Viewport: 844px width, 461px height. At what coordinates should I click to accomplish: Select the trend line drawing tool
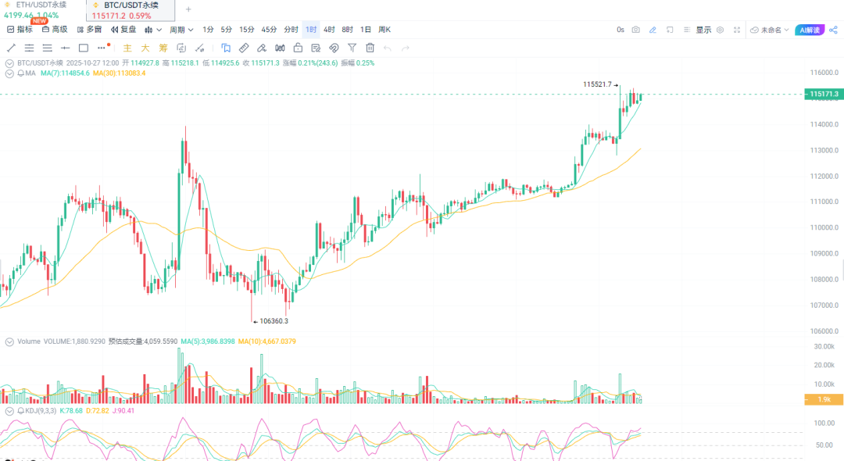[x=11, y=48]
